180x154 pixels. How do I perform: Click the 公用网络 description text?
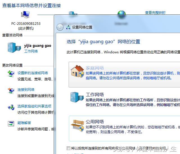point(133,129)
